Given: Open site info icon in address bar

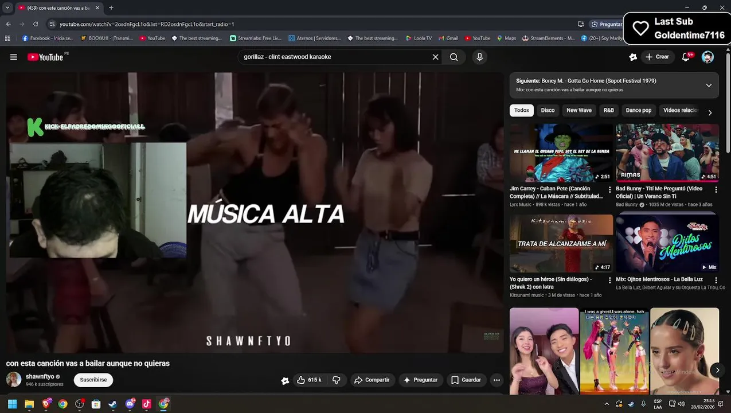Looking at the screenshot, I should (52, 24).
